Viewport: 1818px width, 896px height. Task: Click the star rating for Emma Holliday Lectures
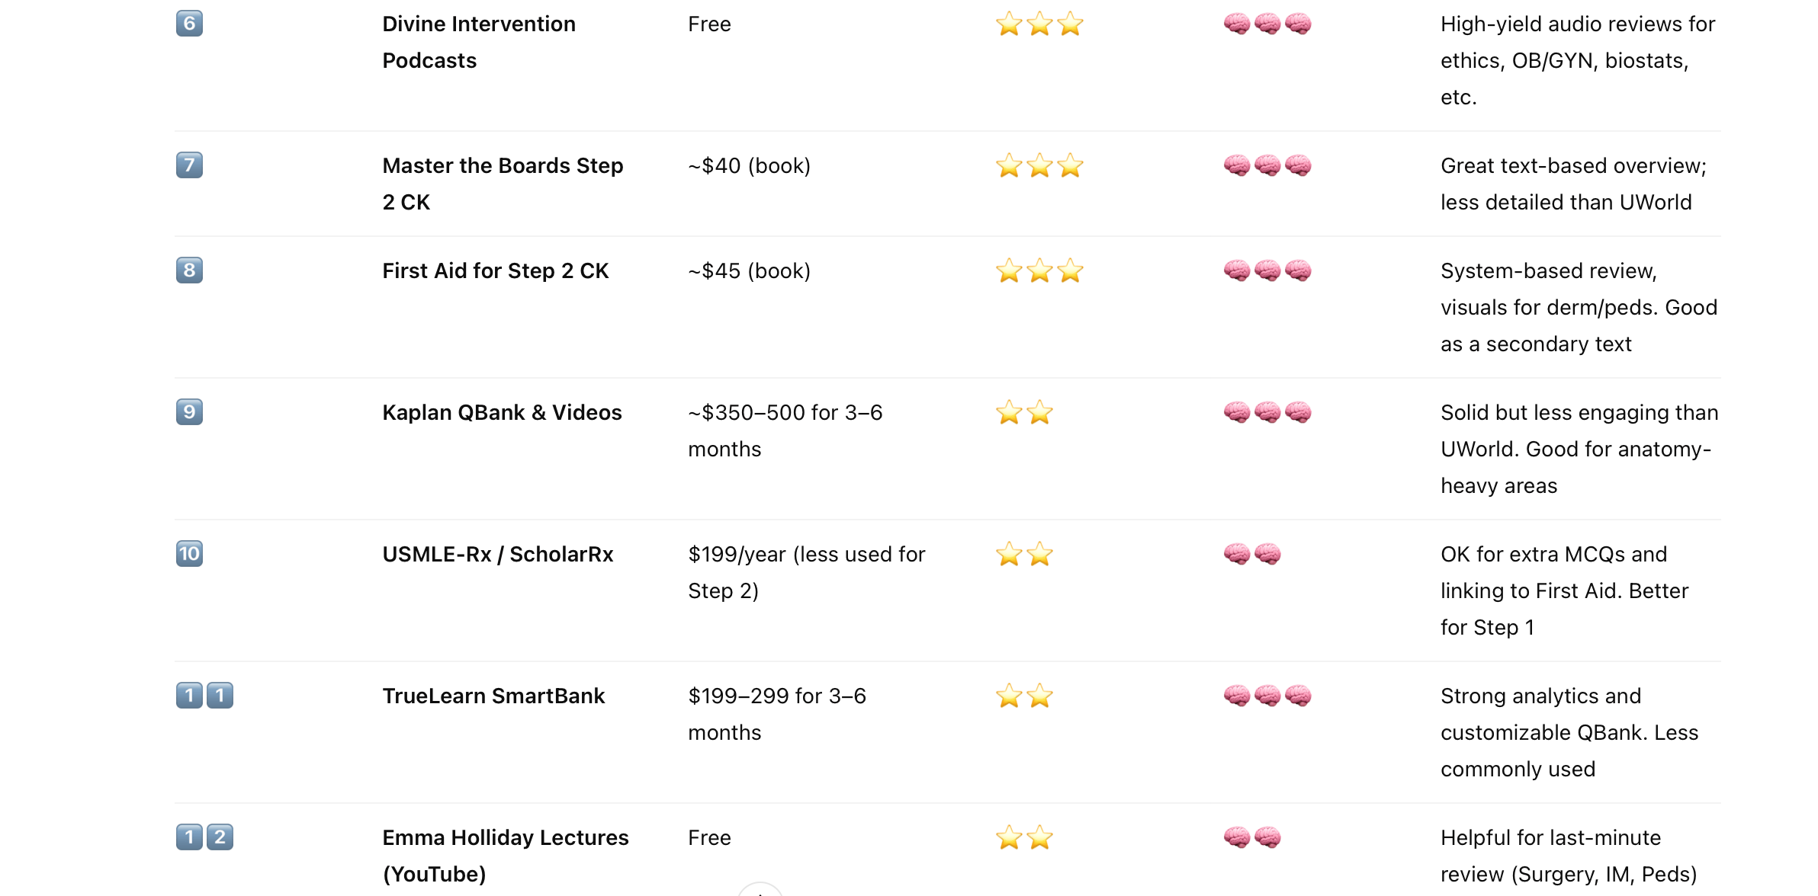click(x=1024, y=837)
